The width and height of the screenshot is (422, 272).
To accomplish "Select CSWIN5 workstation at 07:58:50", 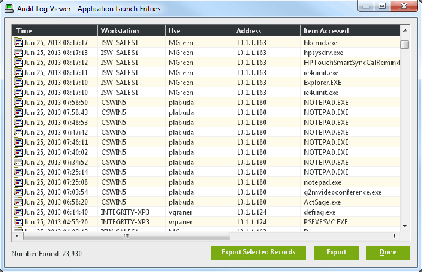I will (x=114, y=103).
